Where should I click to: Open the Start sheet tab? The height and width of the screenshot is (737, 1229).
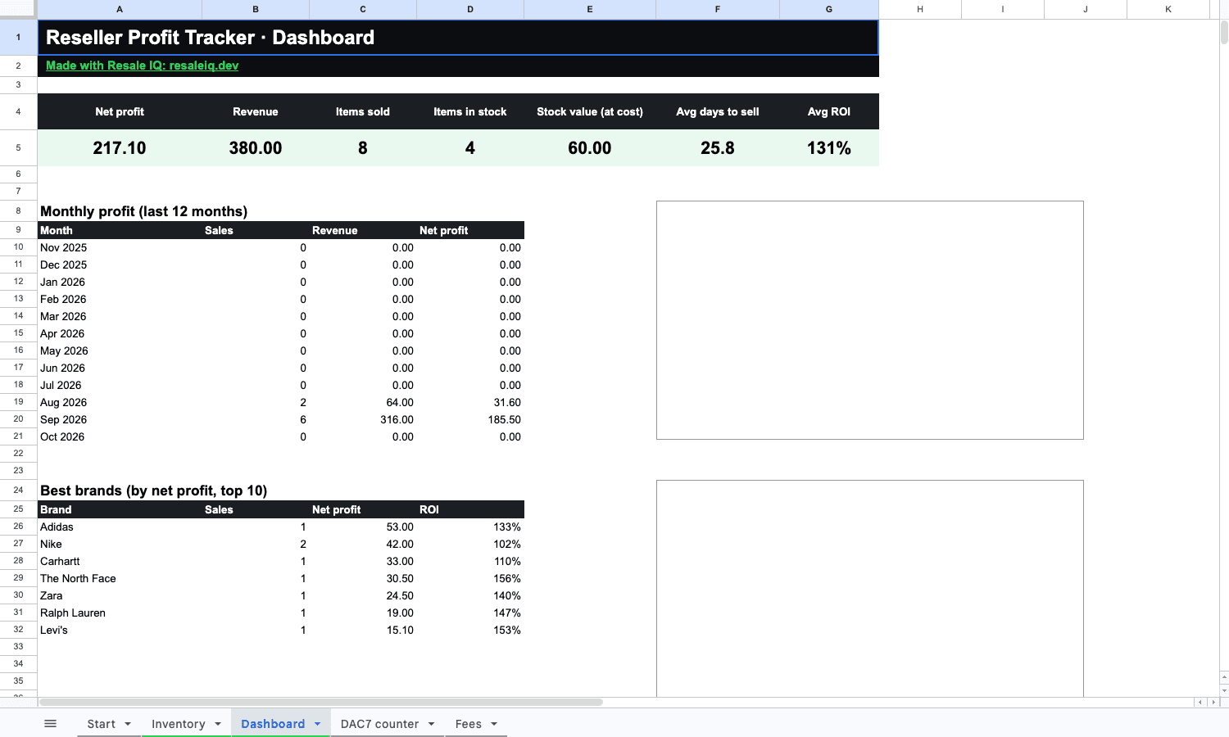coord(101,724)
